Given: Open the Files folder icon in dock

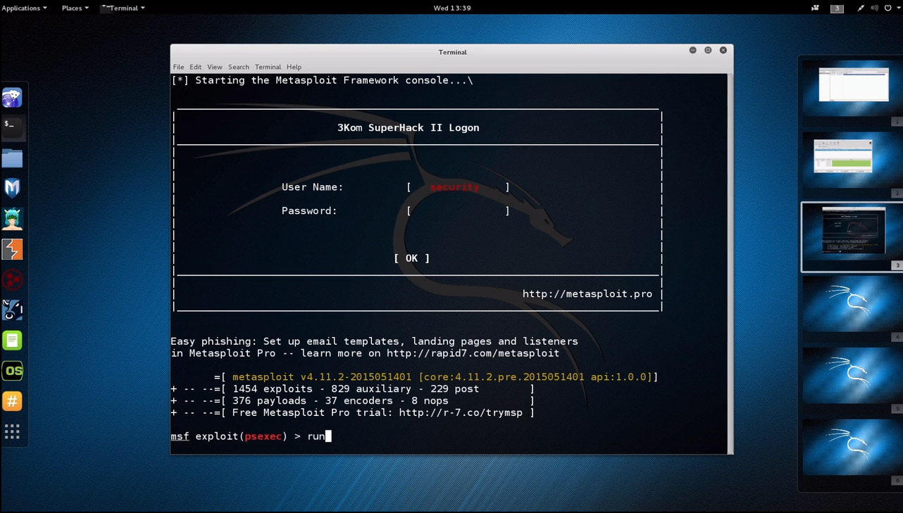Looking at the screenshot, I should [12, 158].
